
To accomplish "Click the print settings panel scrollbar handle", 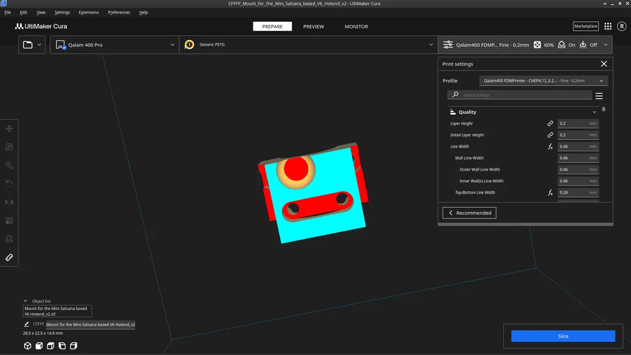I will coord(603,109).
